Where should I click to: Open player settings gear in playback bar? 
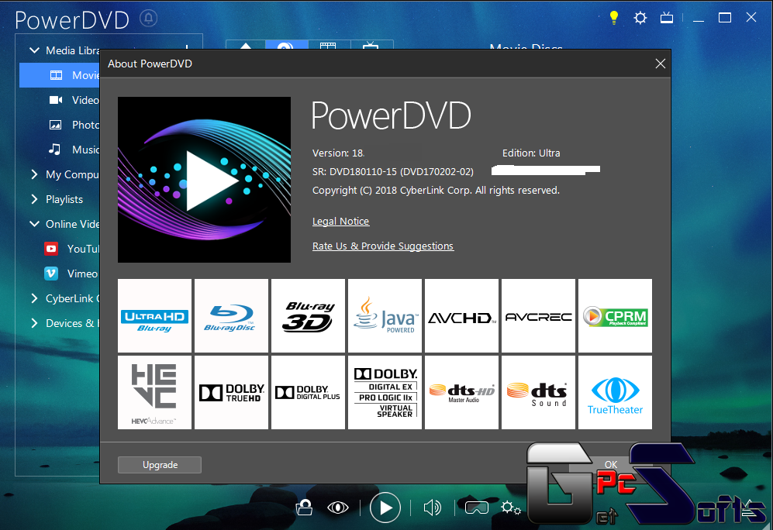[510, 508]
